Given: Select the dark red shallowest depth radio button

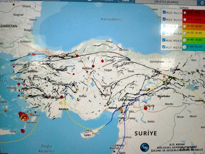Looking at the screenshot, I should (x=185, y=13).
